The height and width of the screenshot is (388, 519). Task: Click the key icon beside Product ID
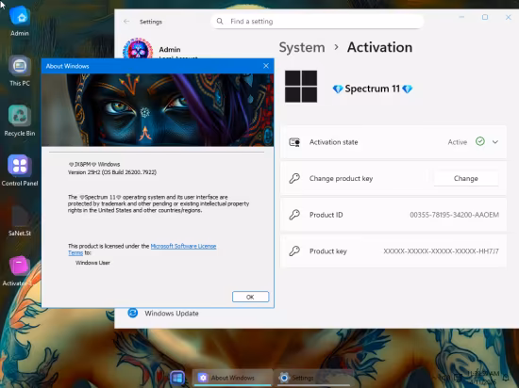[x=294, y=215]
